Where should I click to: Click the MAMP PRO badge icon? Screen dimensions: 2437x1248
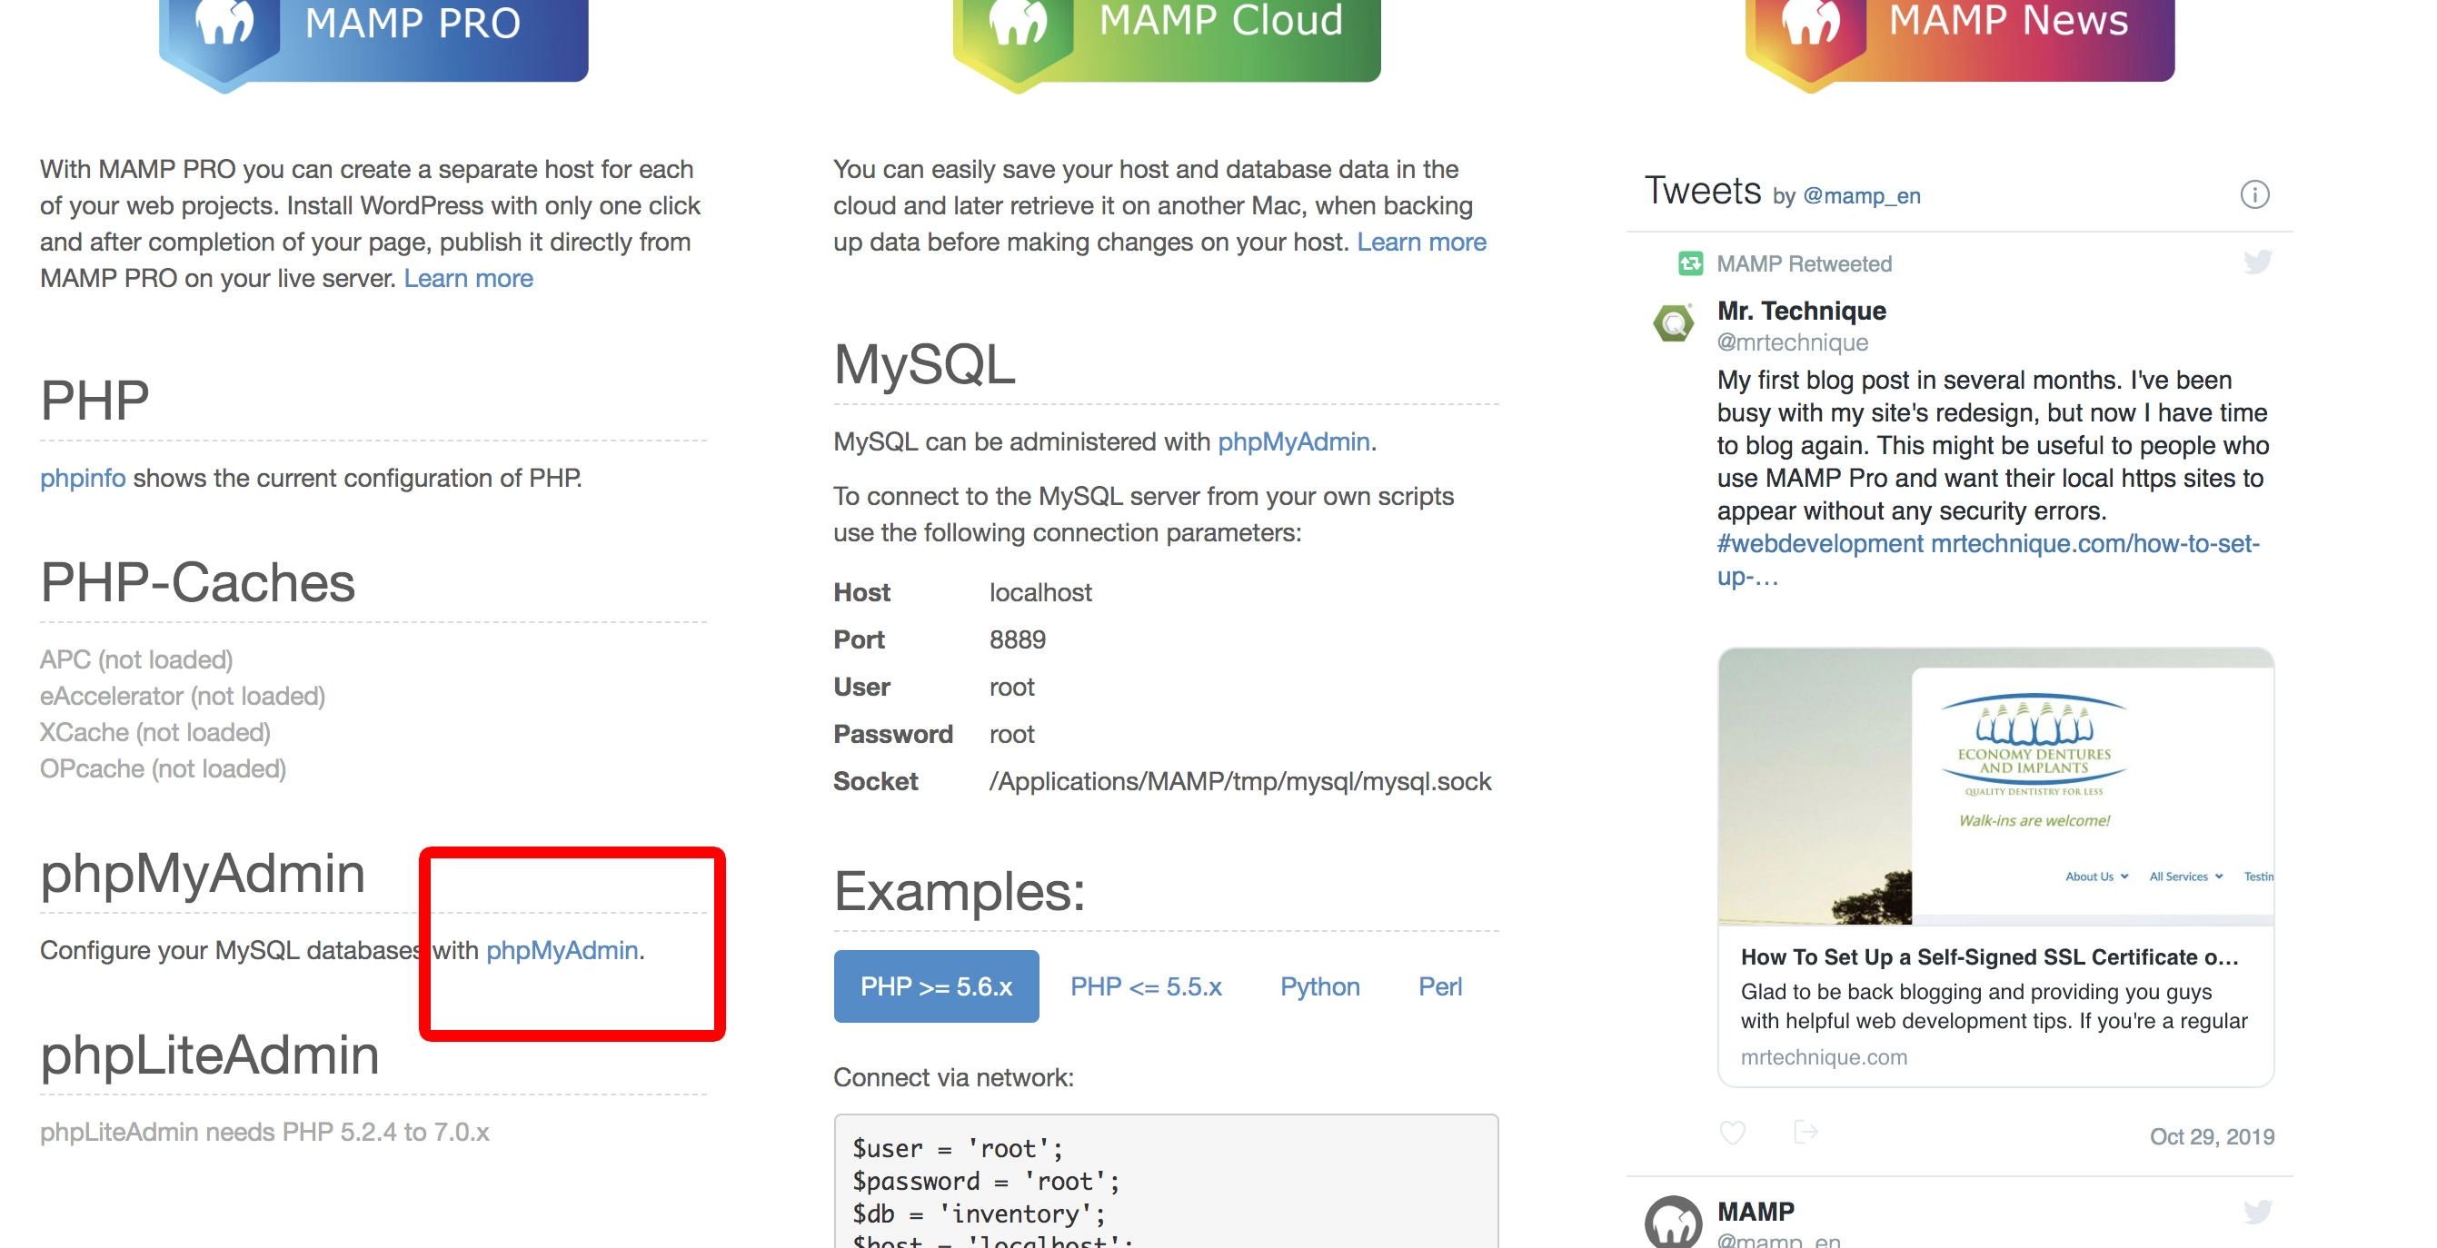[x=224, y=24]
